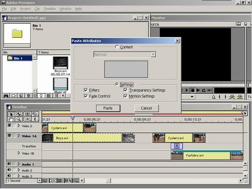Click the Play button in Monitor
The width and height of the screenshot is (252, 189).
click(x=198, y=90)
